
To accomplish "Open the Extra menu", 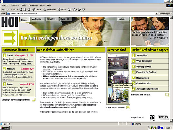I will click(x=42, y=5).
